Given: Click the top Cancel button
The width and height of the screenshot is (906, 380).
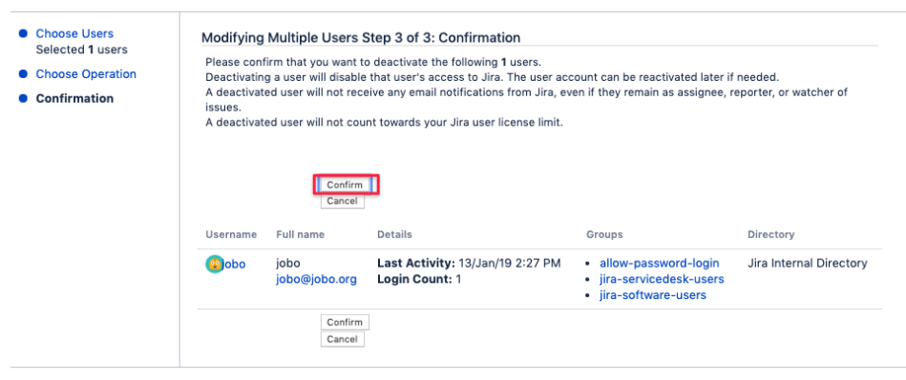Looking at the screenshot, I should tap(343, 201).
